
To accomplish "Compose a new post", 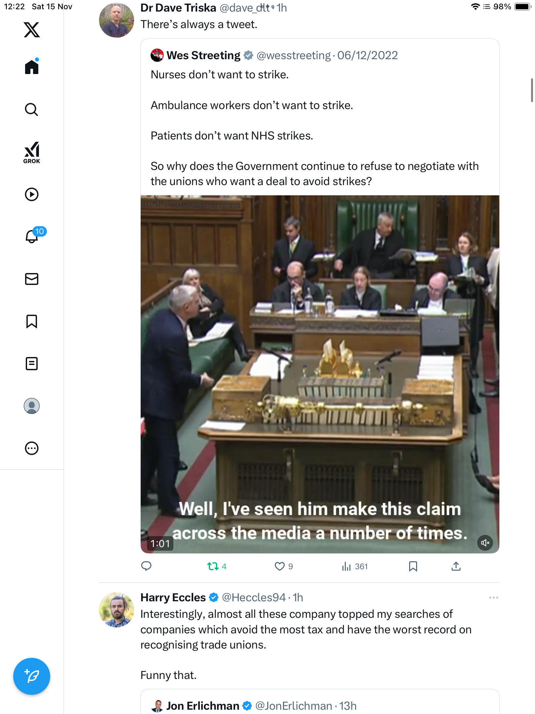I will point(32,676).
